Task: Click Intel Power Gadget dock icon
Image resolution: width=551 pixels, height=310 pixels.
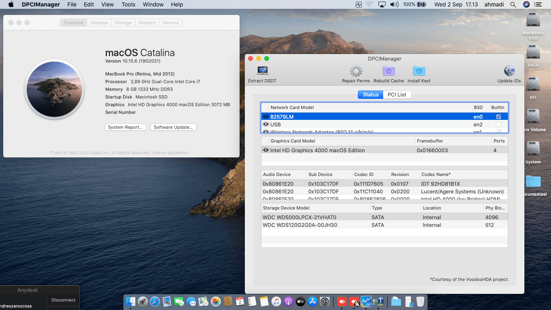Action: (366, 302)
